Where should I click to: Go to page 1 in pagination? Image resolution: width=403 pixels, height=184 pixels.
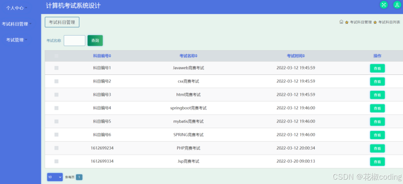click(x=79, y=177)
